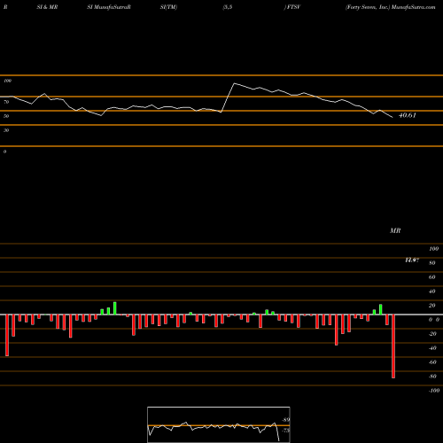This screenshot has width=443, height=443.
Task: Click the 100 label on RSI axis
Action: click(7, 81)
